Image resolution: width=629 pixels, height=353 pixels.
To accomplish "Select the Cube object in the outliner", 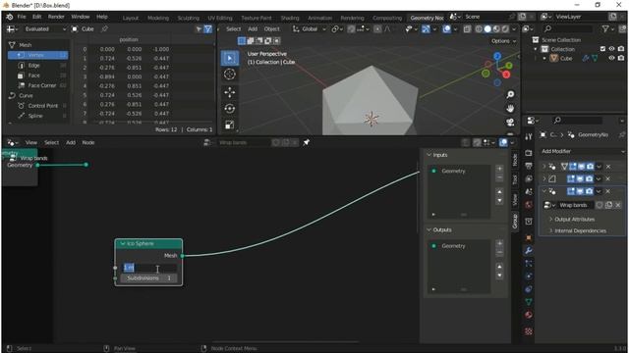I will pos(566,59).
